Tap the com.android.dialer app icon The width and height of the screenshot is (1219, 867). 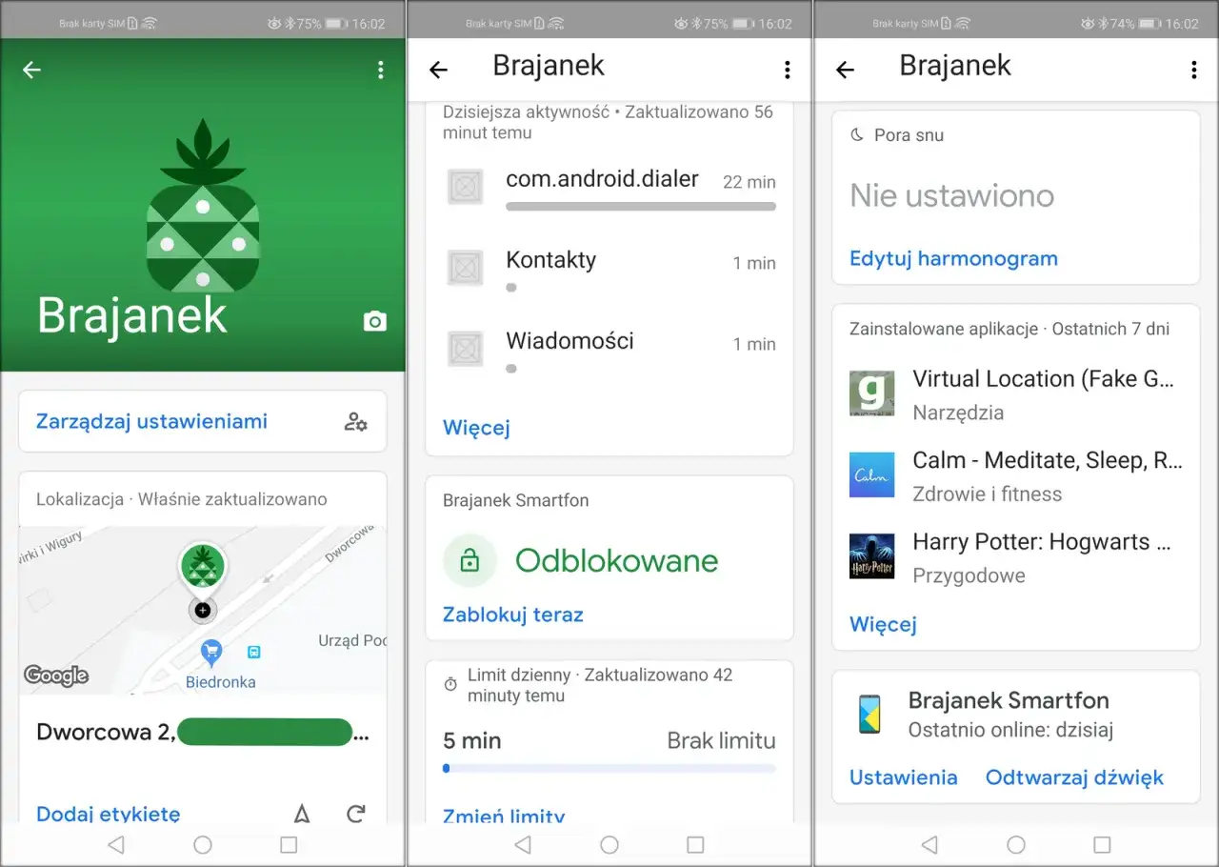click(x=466, y=187)
